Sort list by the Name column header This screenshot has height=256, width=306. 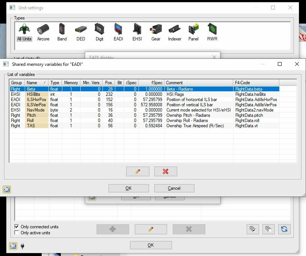36,83
